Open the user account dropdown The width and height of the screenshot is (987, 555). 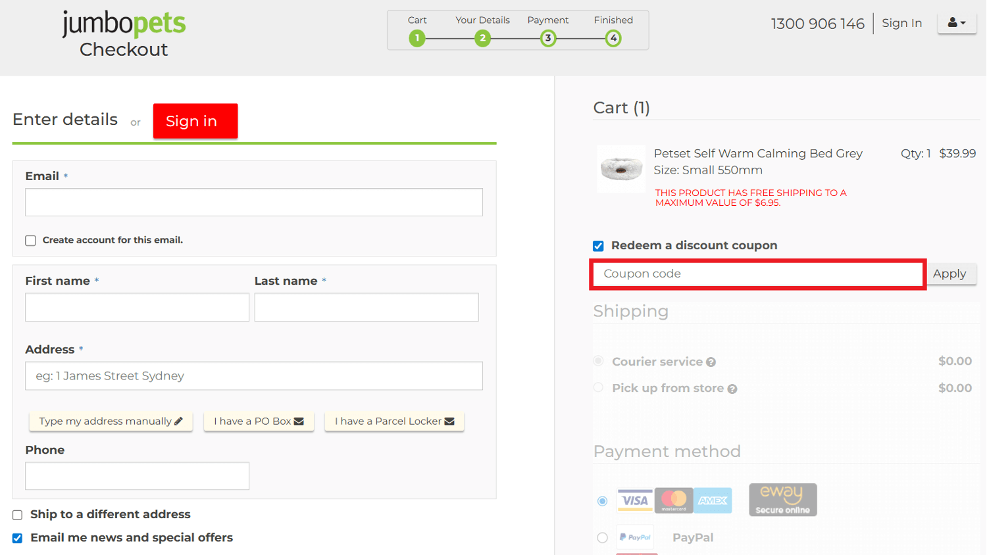tap(956, 23)
